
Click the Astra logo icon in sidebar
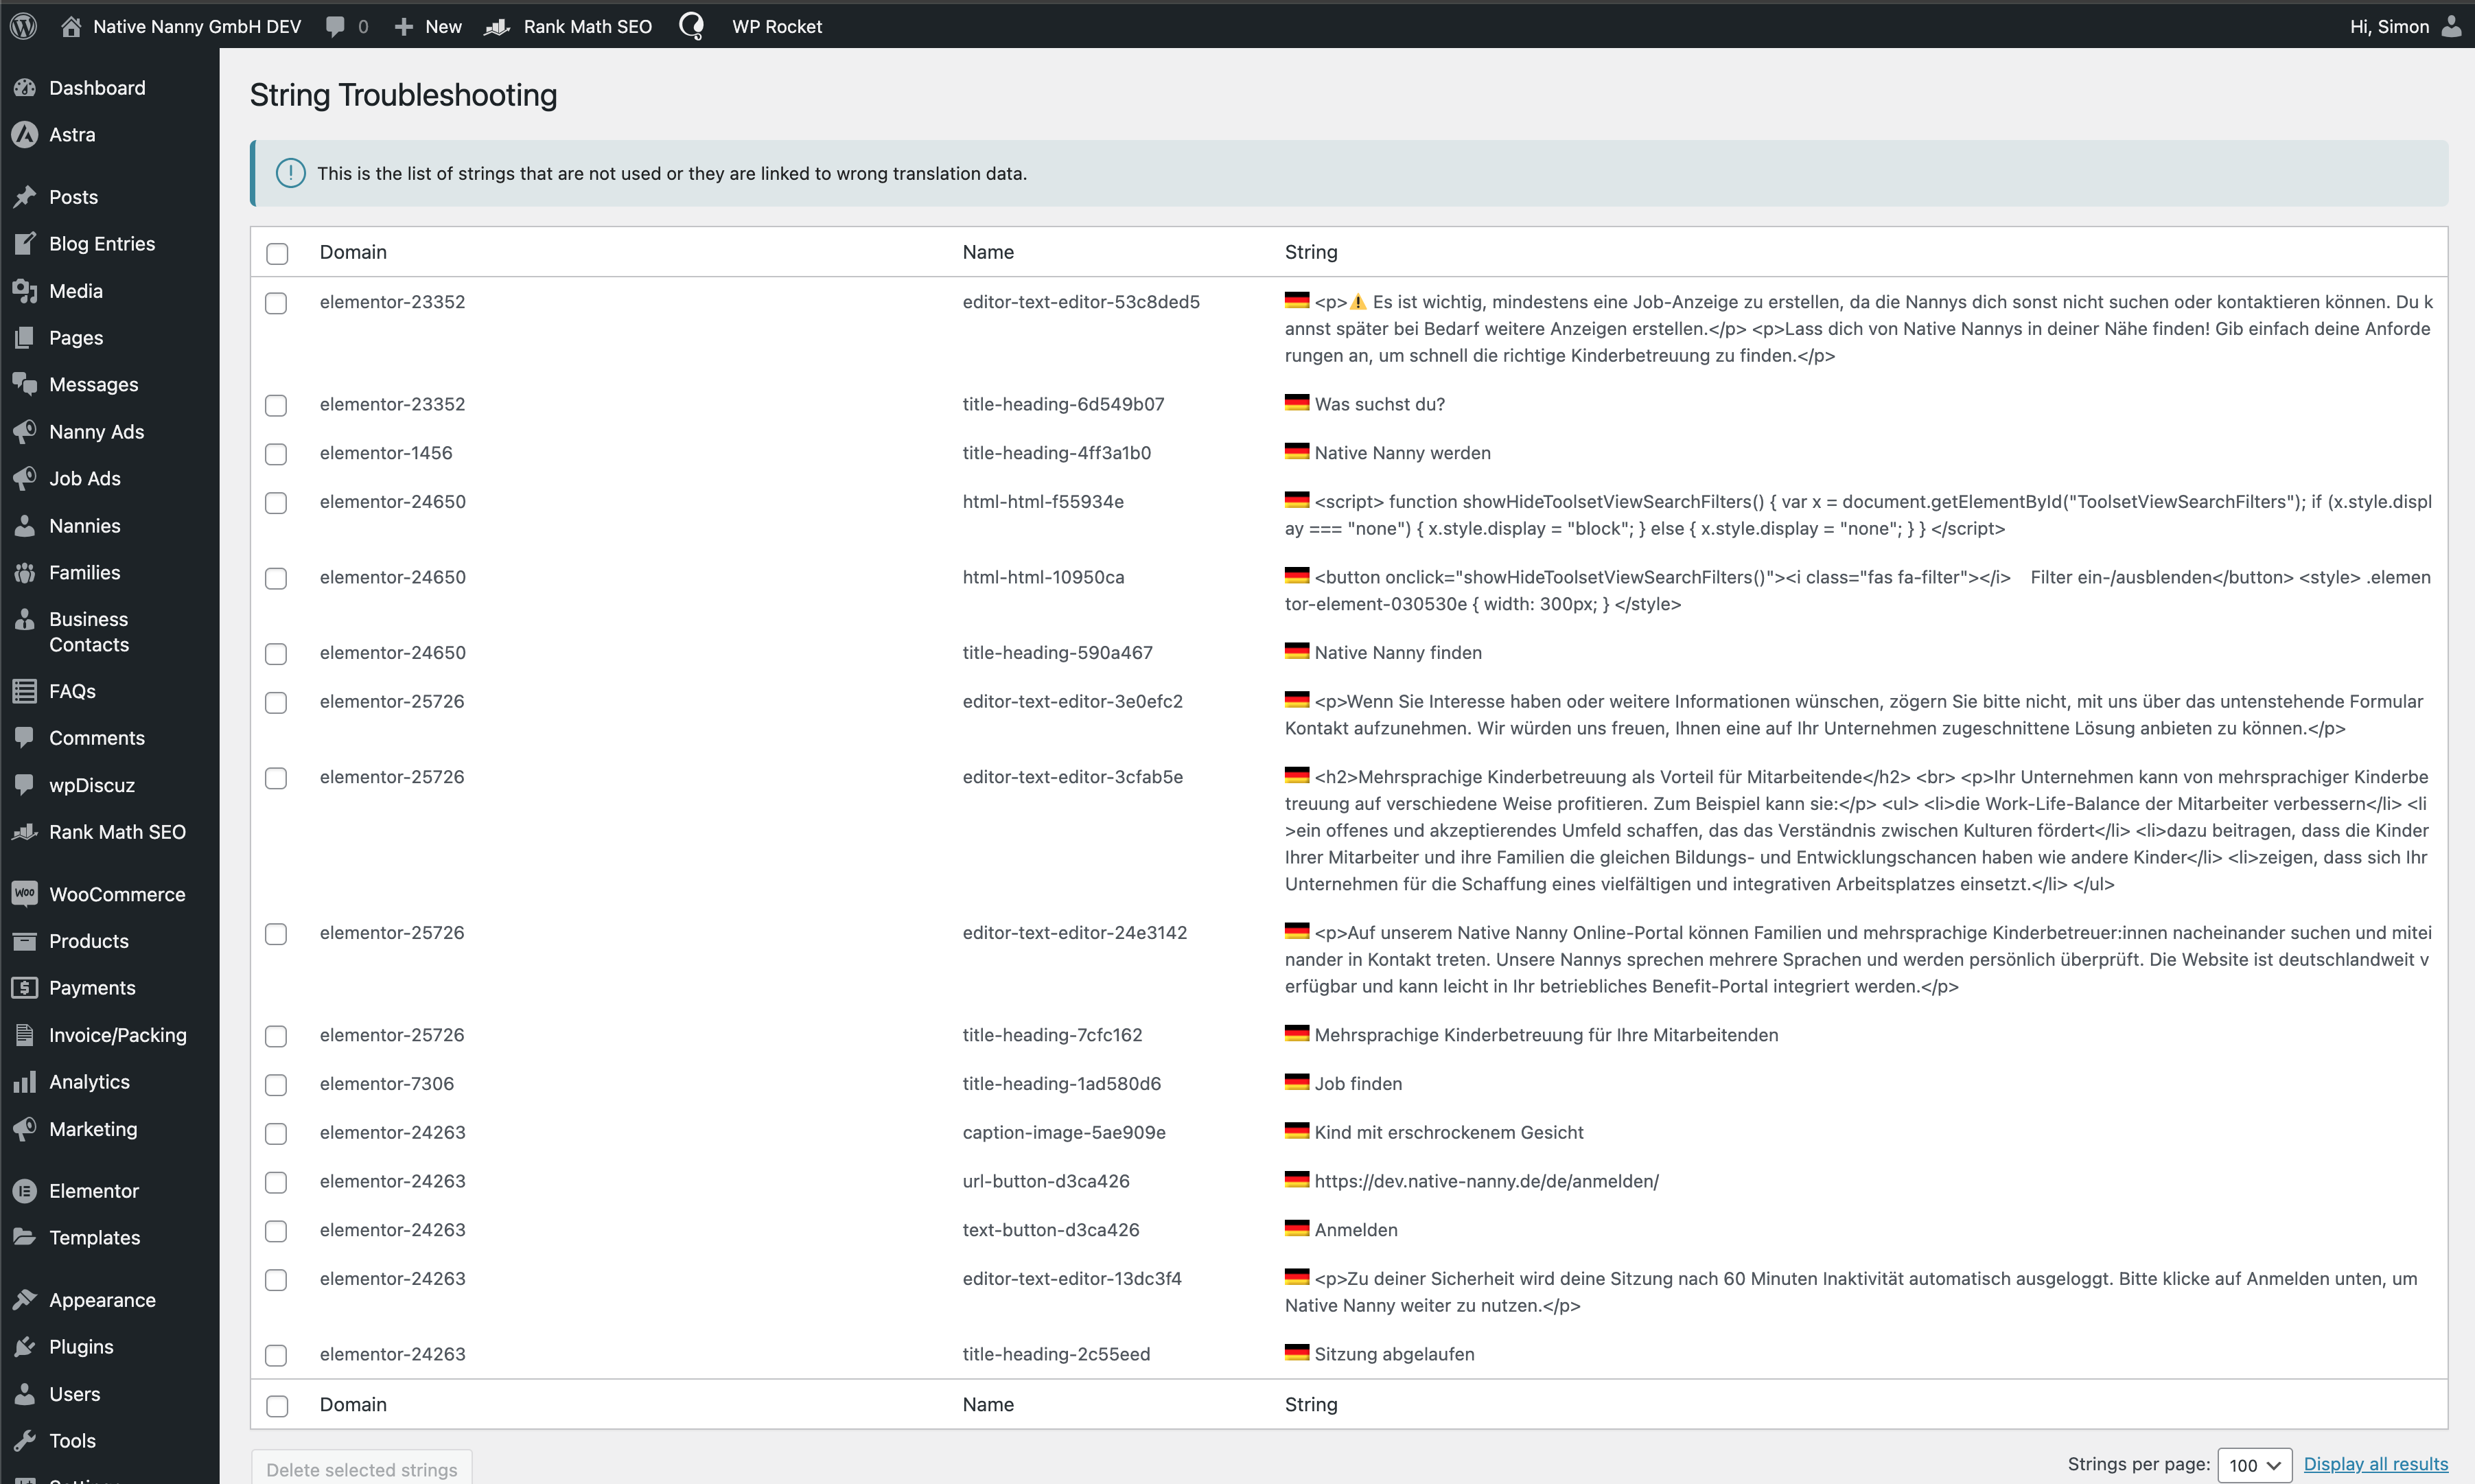tap(25, 134)
